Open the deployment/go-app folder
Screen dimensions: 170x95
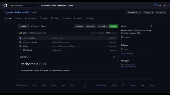pos(30,42)
